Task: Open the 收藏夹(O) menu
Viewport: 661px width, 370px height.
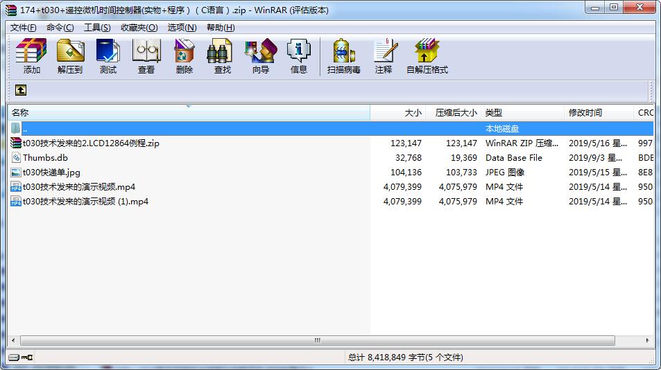Action: tap(139, 27)
